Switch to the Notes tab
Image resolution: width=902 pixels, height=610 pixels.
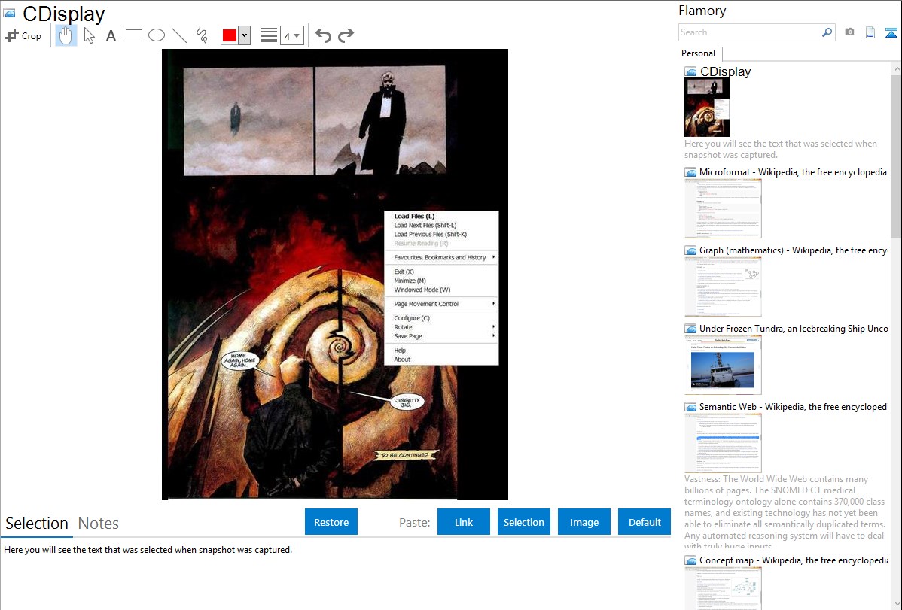coord(99,524)
